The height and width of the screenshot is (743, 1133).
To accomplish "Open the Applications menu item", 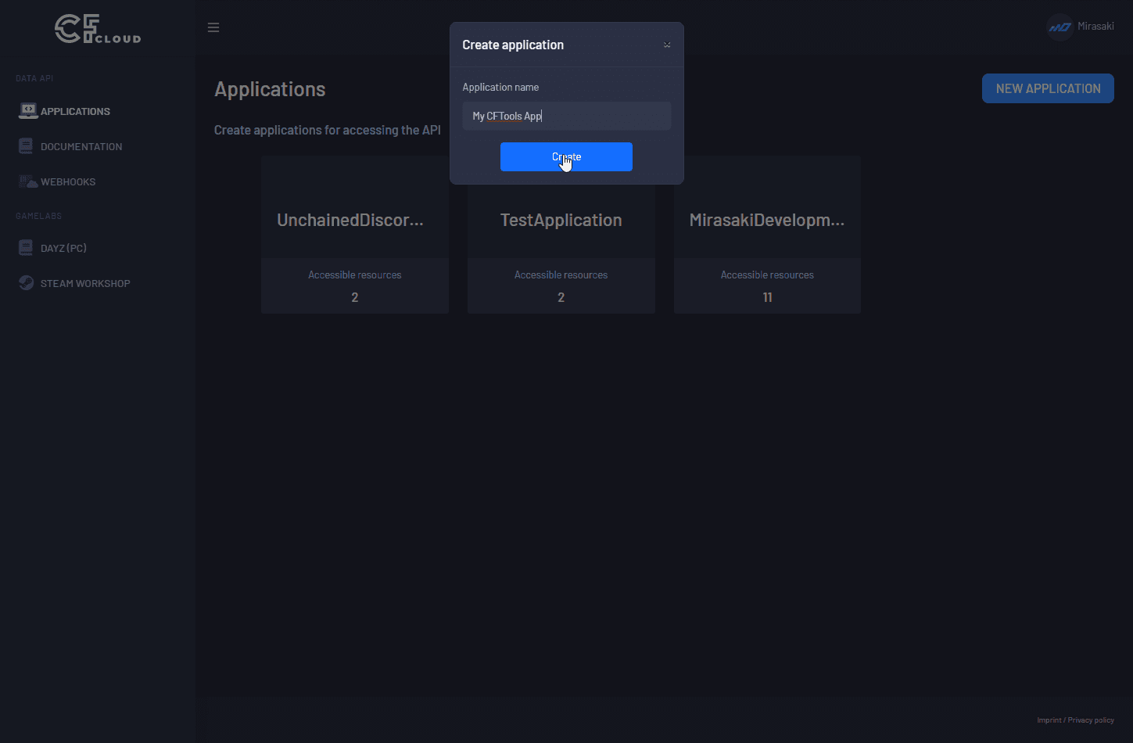I will coord(75,111).
